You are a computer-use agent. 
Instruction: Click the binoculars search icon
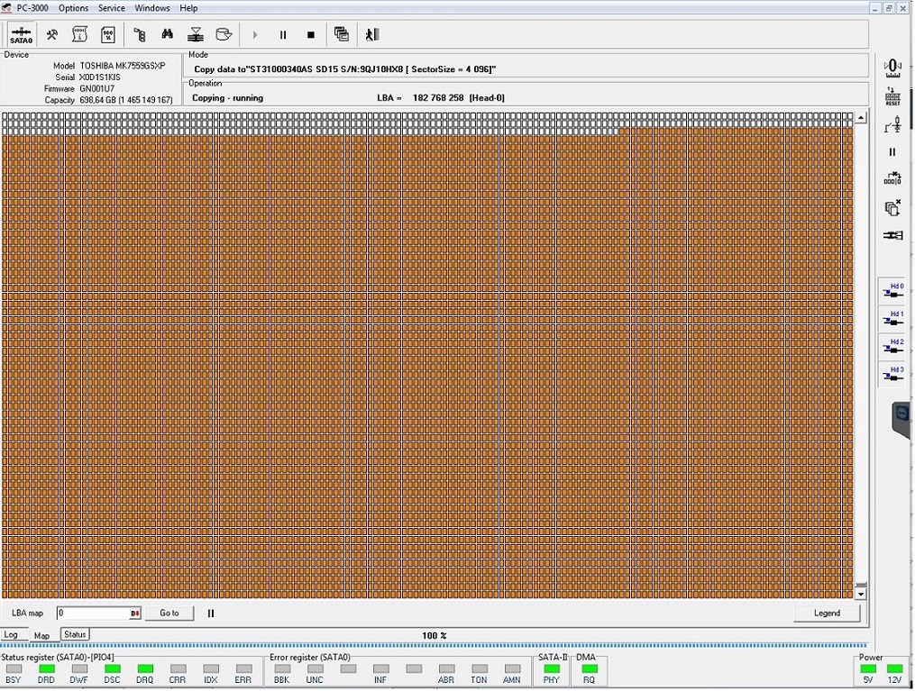point(167,35)
